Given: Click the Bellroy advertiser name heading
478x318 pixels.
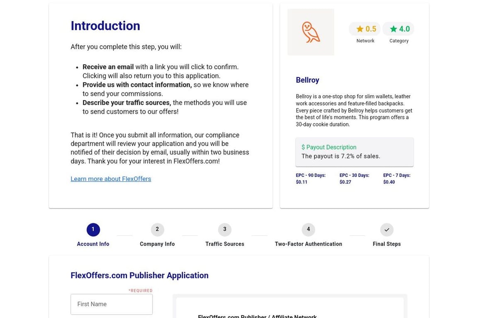Looking at the screenshot, I should coord(307,80).
